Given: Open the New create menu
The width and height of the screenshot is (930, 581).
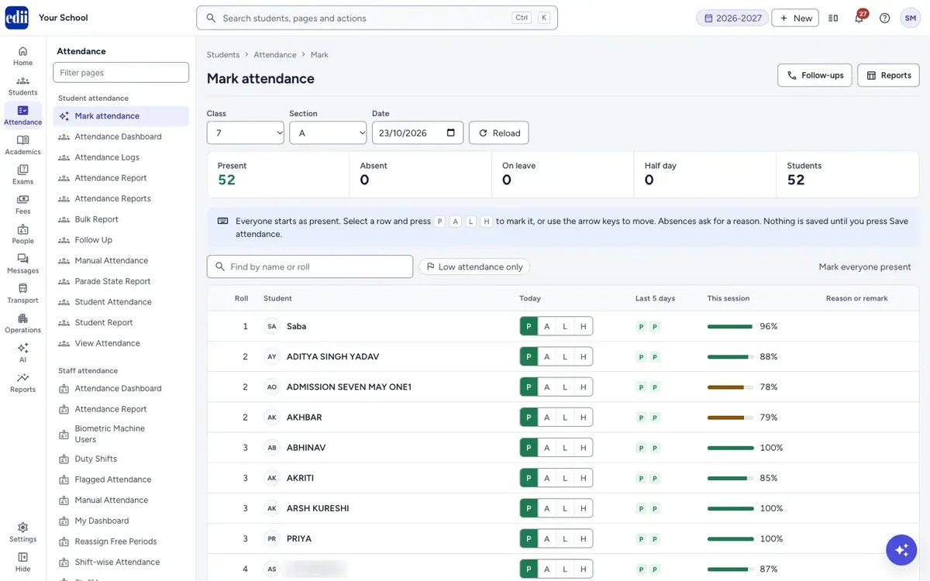Looking at the screenshot, I should [795, 18].
